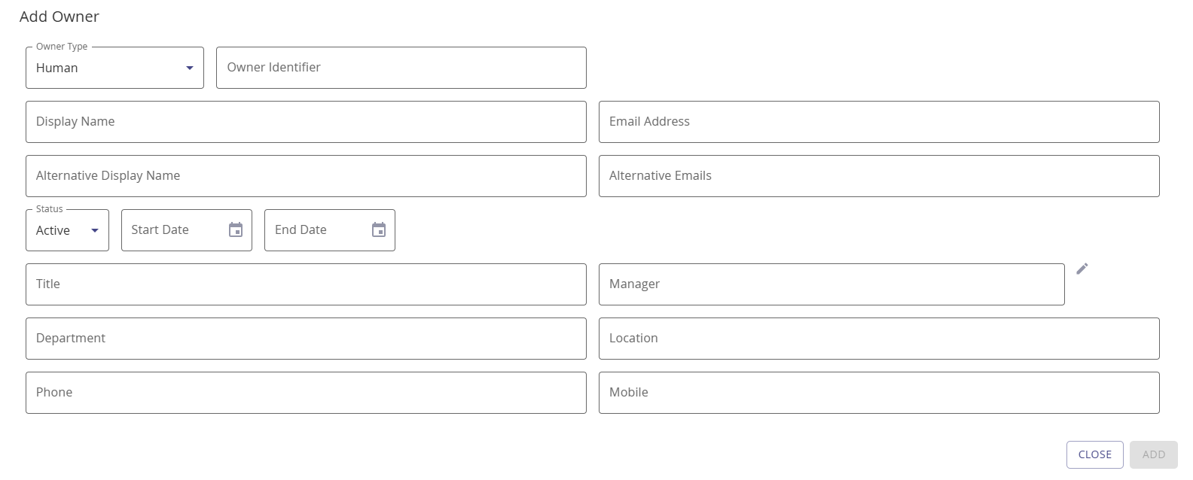The height and width of the screenshot is (480, 1193).
Task: Select the Email Address field
Action: 878,121
